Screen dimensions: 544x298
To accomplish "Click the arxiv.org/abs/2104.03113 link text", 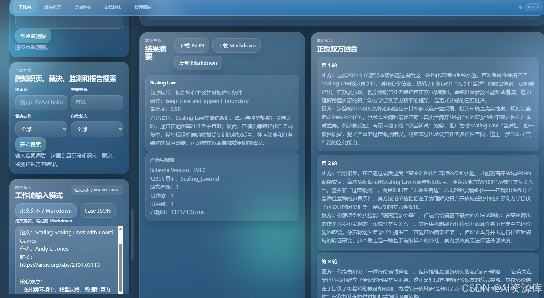I will (x=60, y=265).
